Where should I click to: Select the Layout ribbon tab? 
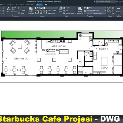39,5
